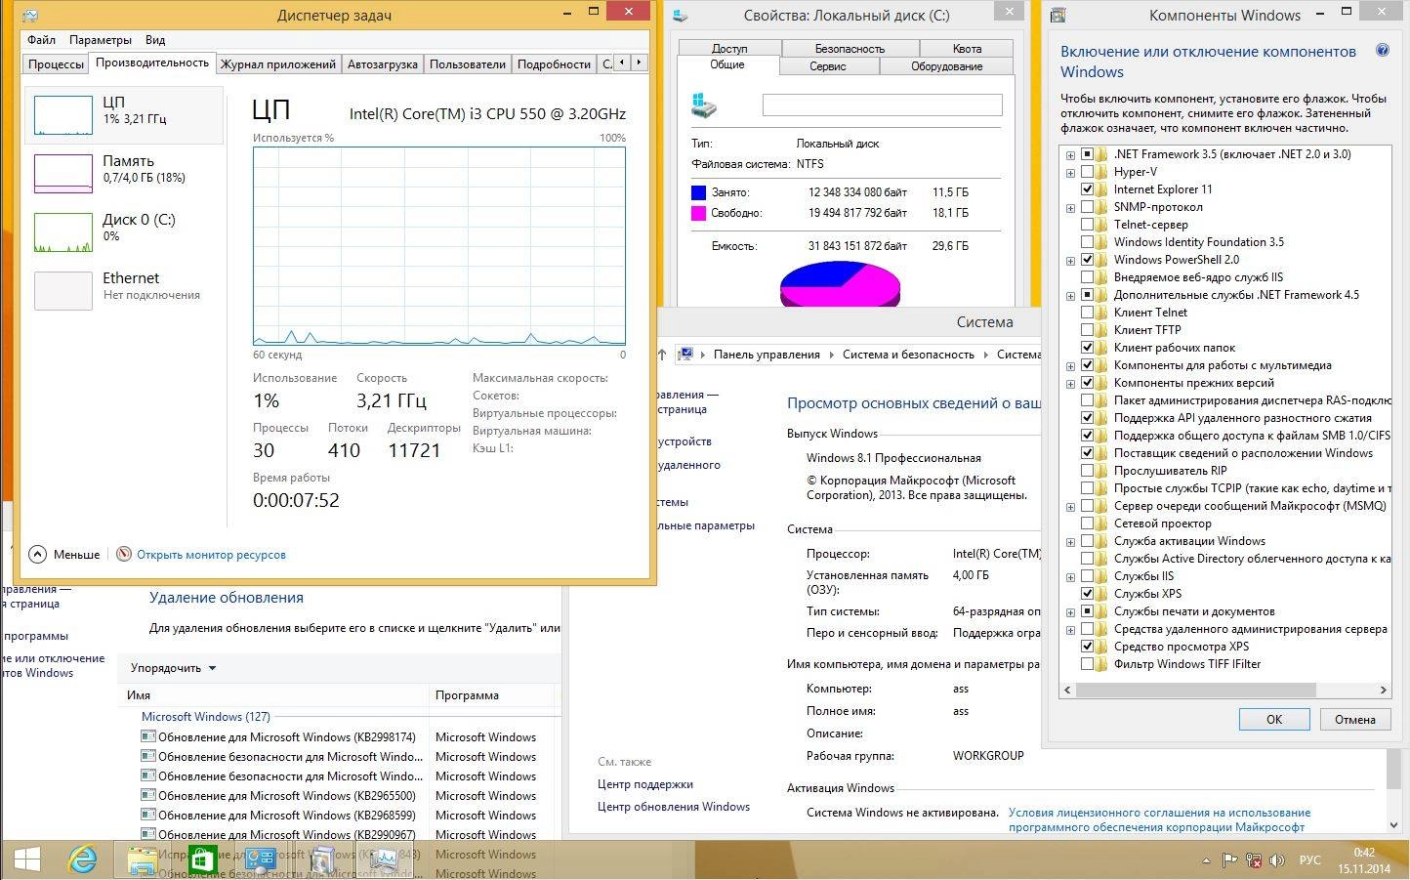Switch to Task Manager taskbar icon
Image resolution: width=1410 pixels, height=880 pixels.
pyautogui.click(x=384, y=859)
